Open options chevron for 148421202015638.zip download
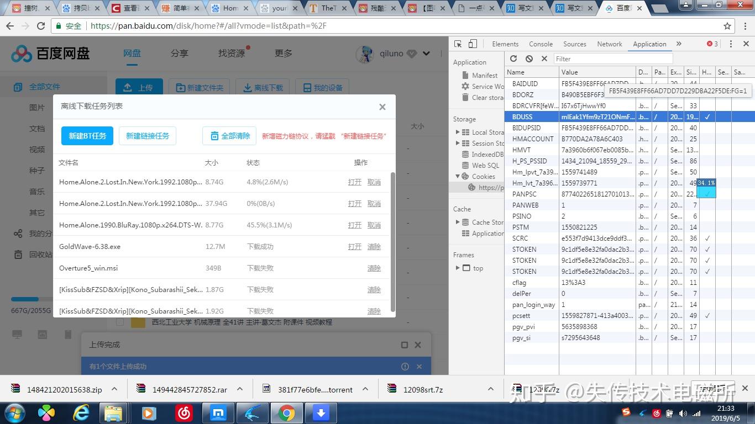 tap(114, 389)
